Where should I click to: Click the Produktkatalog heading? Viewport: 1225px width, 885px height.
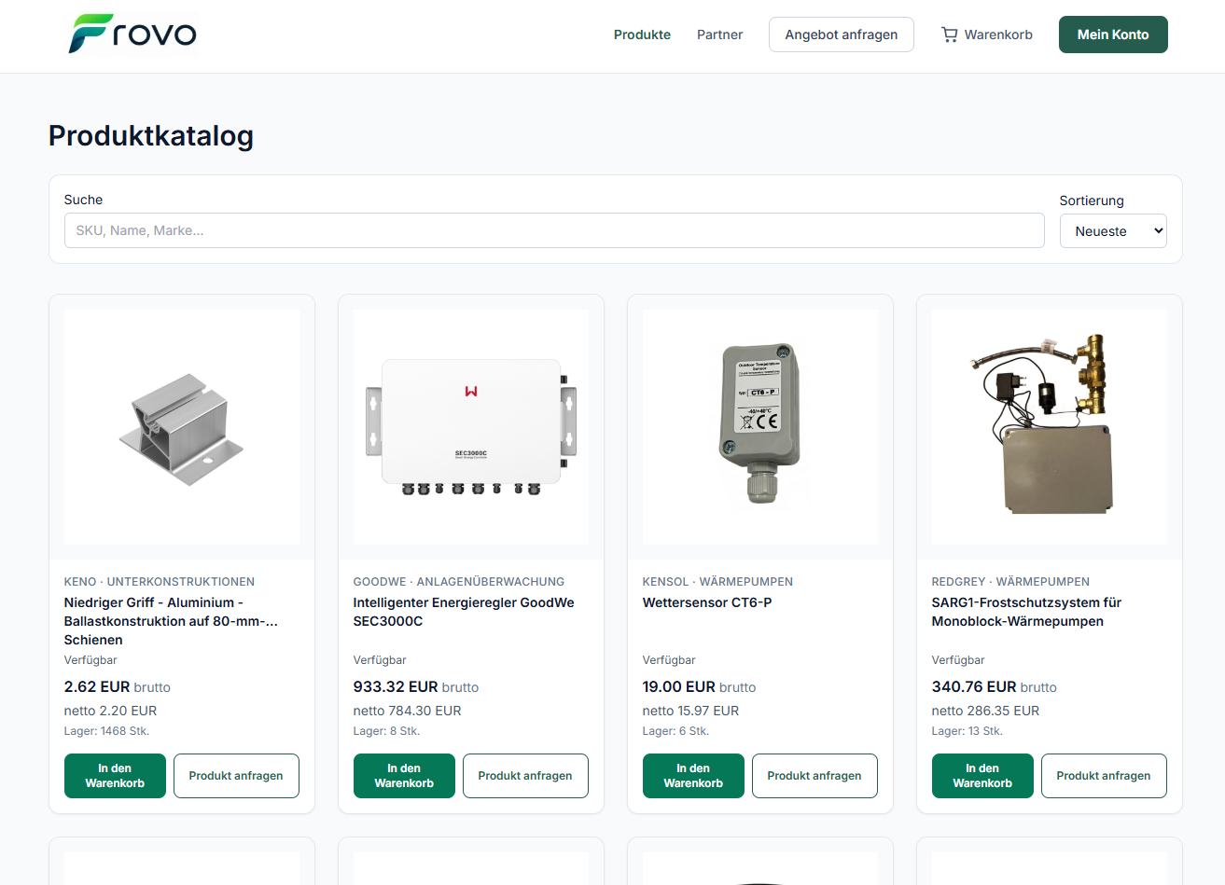click(151, 136)
